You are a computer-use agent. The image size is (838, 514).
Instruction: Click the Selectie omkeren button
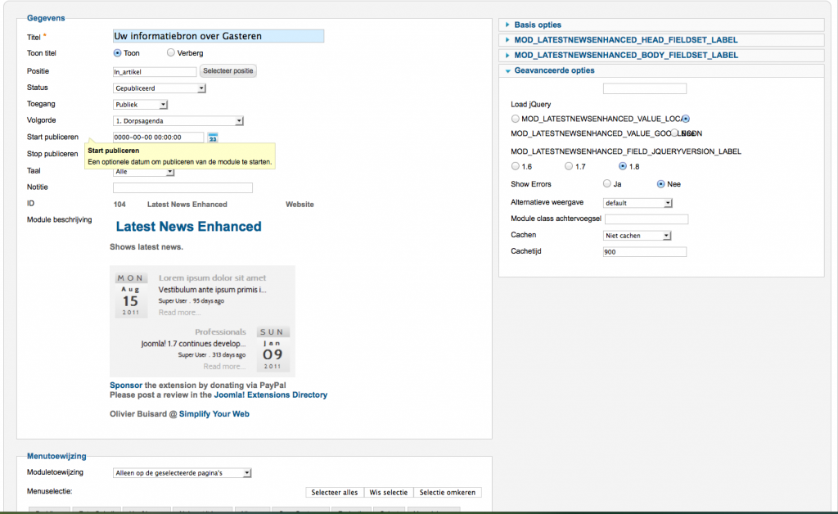448,493
